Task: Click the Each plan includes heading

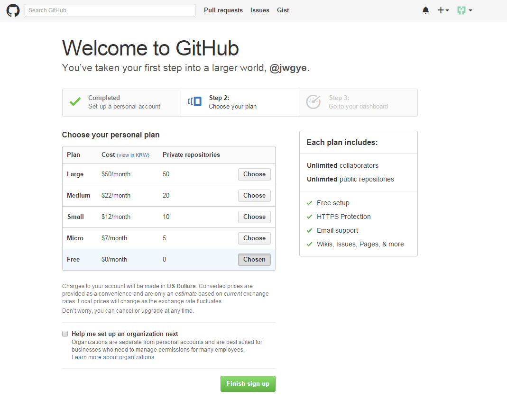Action: pyautogui.click(x=342, y=143)
